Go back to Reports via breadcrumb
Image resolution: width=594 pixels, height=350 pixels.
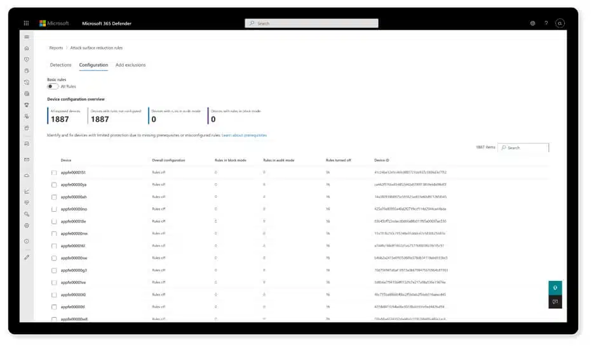tap(56, 48)
